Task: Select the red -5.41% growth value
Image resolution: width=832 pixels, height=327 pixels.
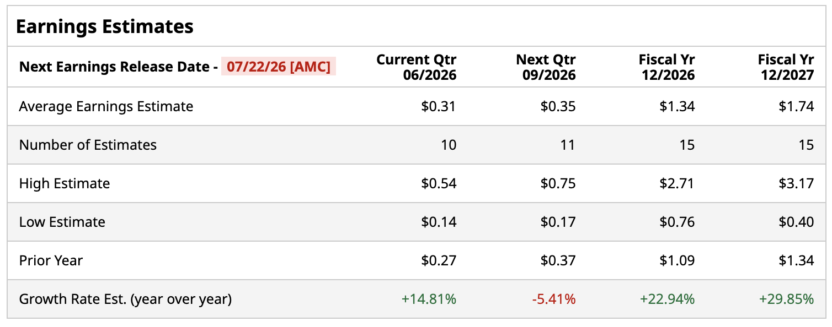Action: 554,299
